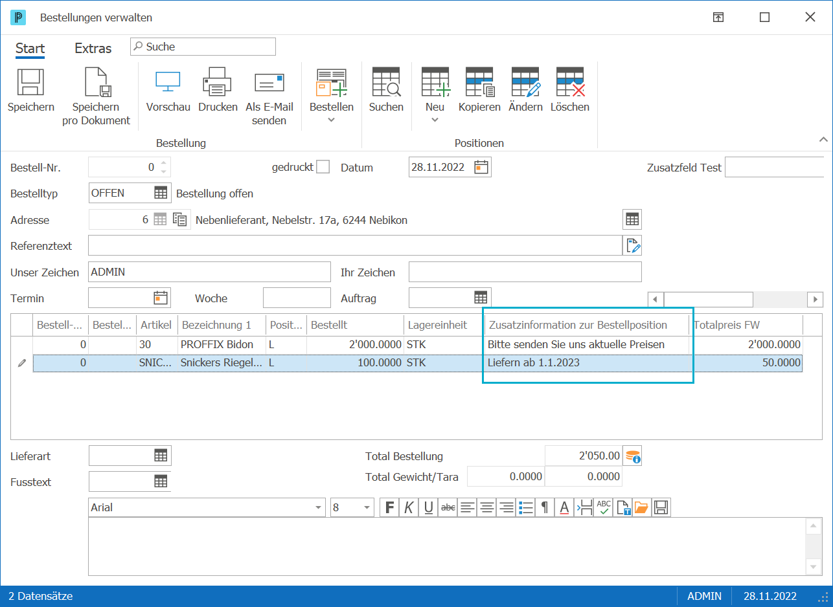The image size is (833, 607).
Task: Click the horizontal scrollbar right arrow
Action: tap(815, 299)
